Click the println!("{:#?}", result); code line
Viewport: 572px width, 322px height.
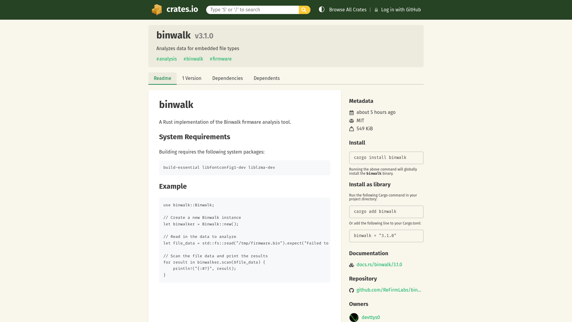coord(205,269)
